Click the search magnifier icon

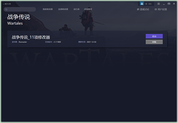point(6,9)
